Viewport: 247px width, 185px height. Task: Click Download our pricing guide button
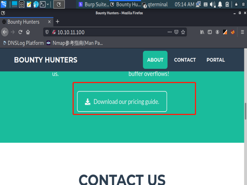click(122, 102)
